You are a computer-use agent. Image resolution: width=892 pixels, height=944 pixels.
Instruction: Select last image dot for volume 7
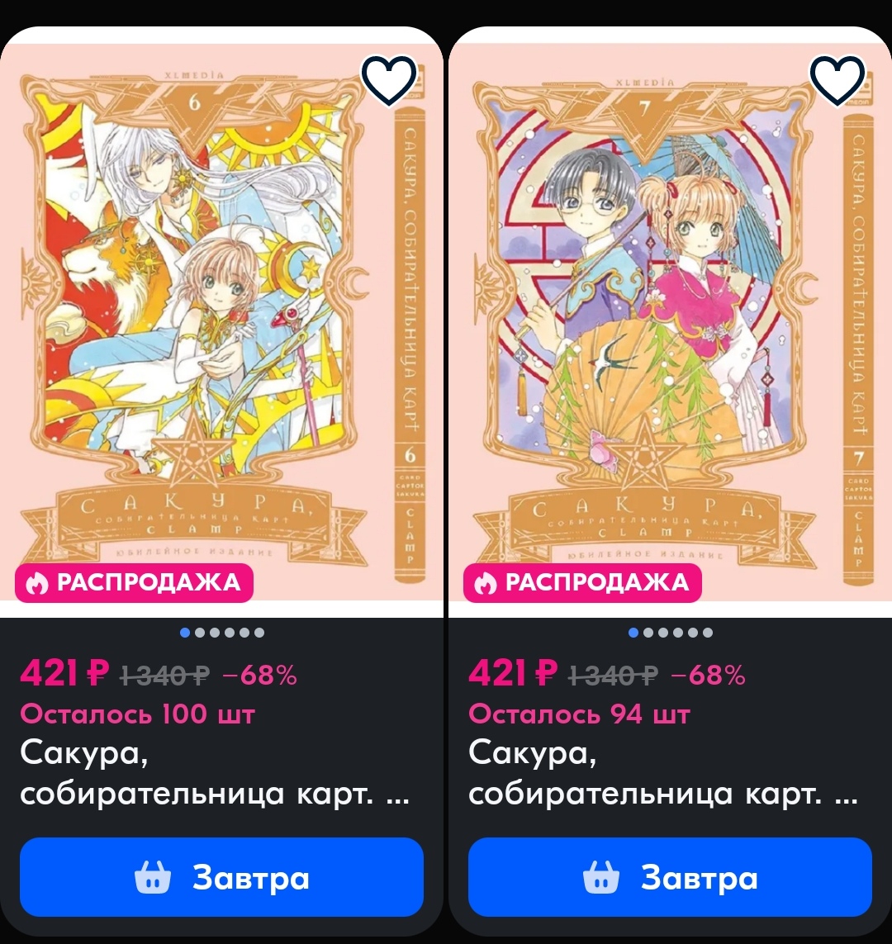pos(708,633)
